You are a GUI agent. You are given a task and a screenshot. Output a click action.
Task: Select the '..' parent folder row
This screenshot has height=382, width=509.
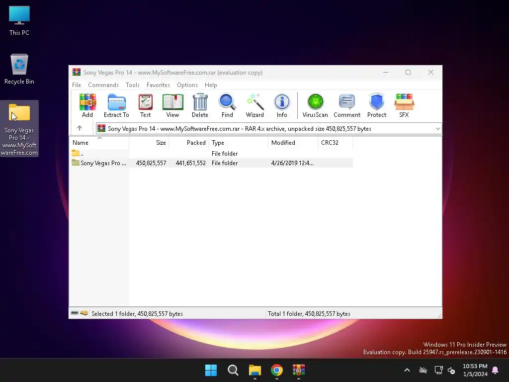tap(211, 153)
